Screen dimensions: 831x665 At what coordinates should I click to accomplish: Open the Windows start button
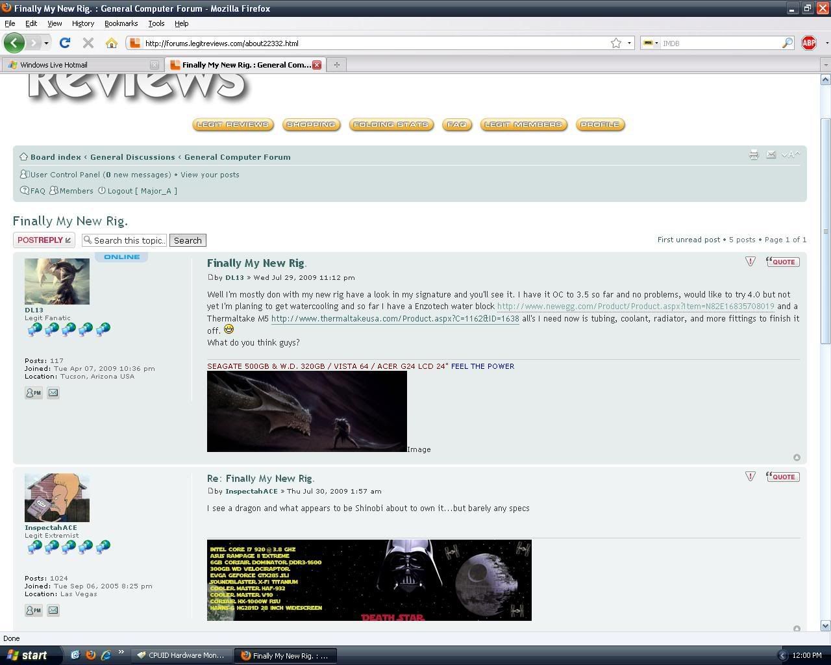27,655
